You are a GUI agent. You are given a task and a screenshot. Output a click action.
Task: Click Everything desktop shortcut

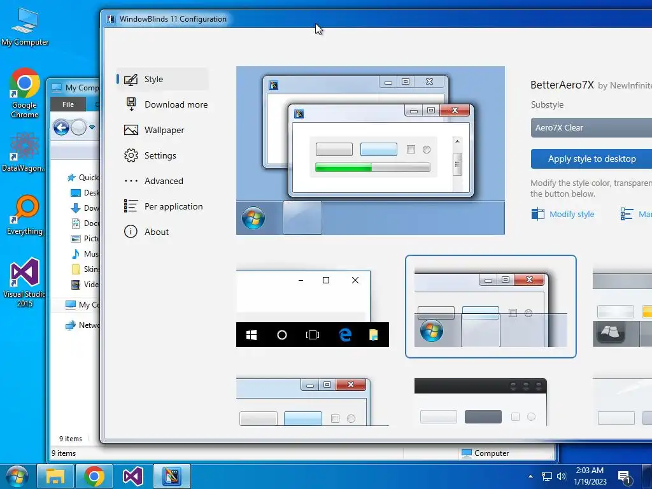coord(25,215)
